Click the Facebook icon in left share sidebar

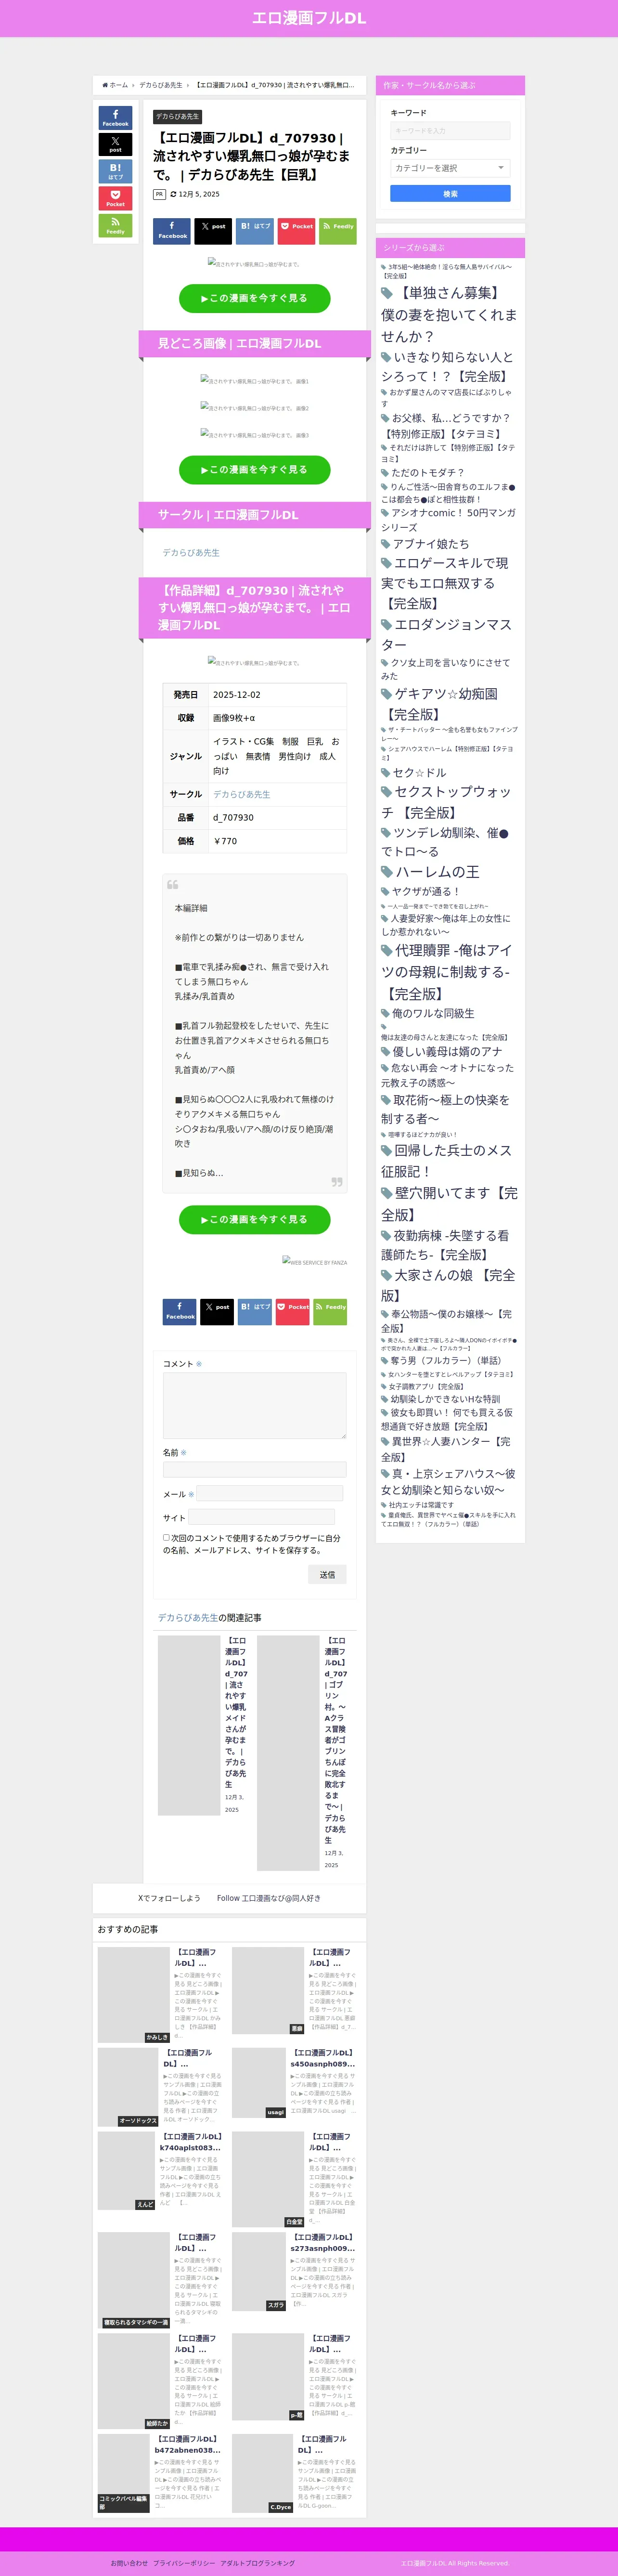[x=115, y=117]
